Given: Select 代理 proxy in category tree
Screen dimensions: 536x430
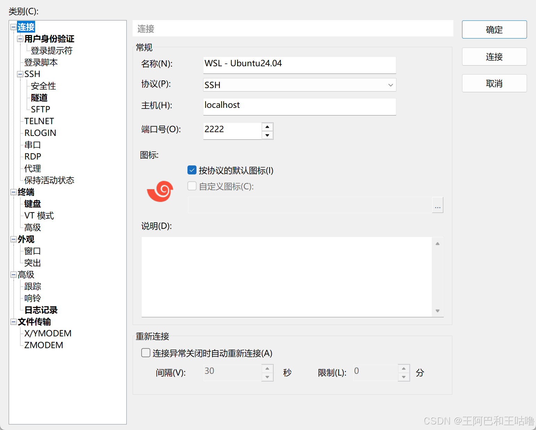Looking at the screenshot, I should pos(33,169).
